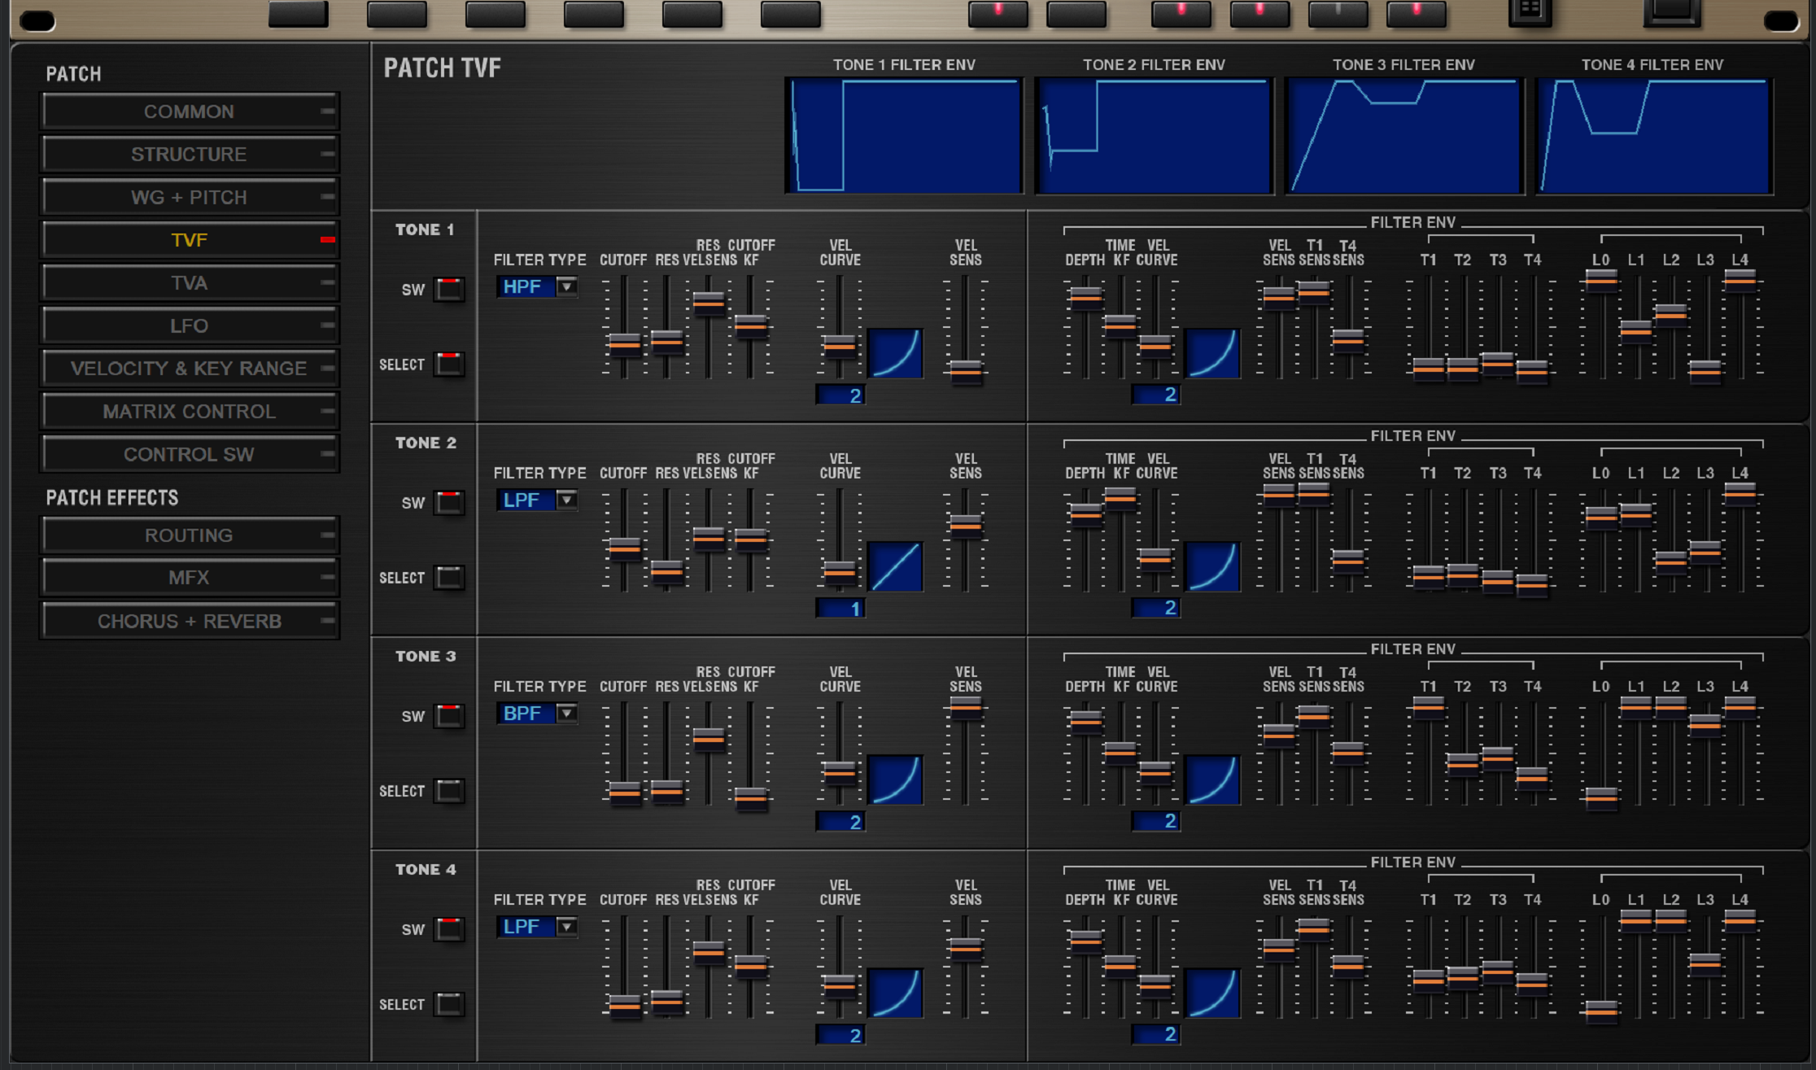Click Tone 1 CUTOFF slider handle

coord(625,344)
